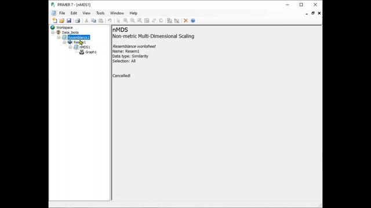The image size is (371, 208).
Task: Click 'Selection: All' line
Action: tap(124, 61)
